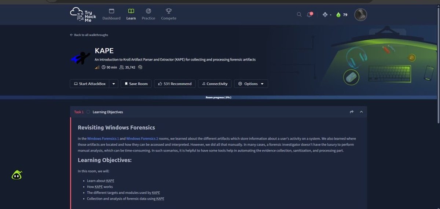440x209 pixels.
Task: Toggle the Task 1 completion circle
Action: click(88, 112)
